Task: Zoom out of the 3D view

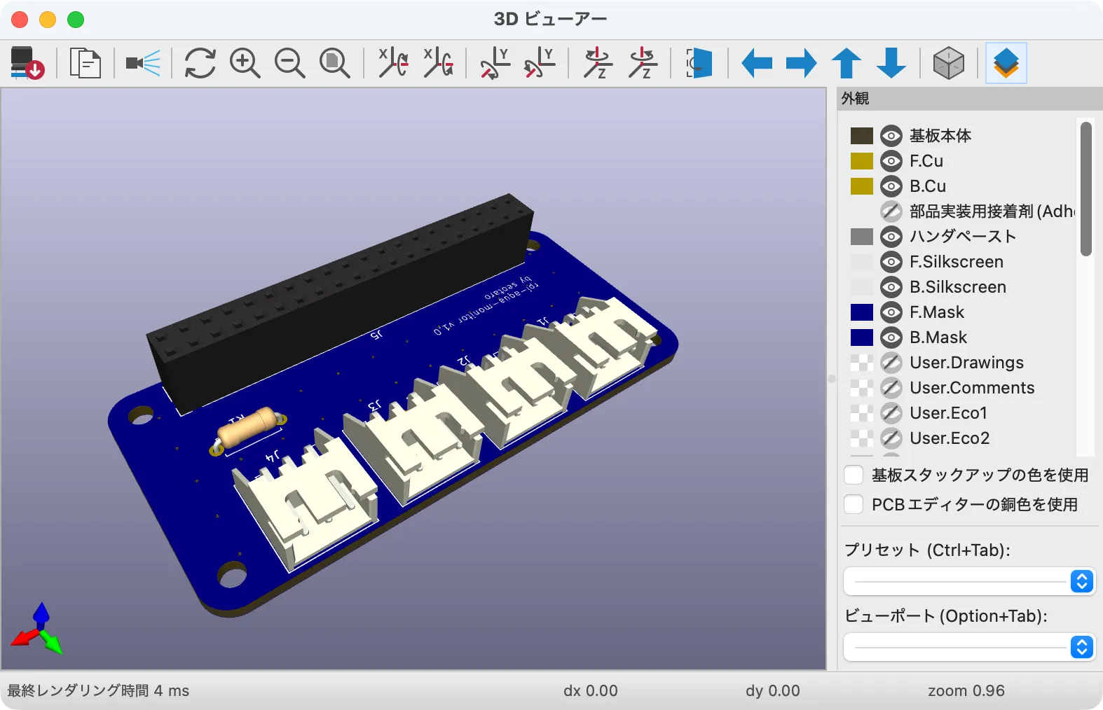Action: point(289,63)
